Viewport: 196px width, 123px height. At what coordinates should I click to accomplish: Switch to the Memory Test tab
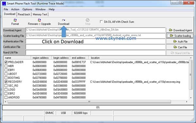pos(40,14)
